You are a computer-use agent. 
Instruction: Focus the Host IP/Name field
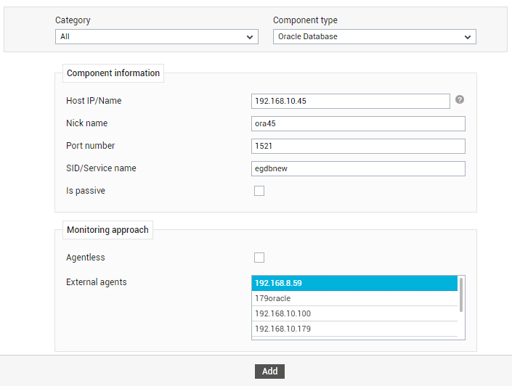tap(351, 101)
